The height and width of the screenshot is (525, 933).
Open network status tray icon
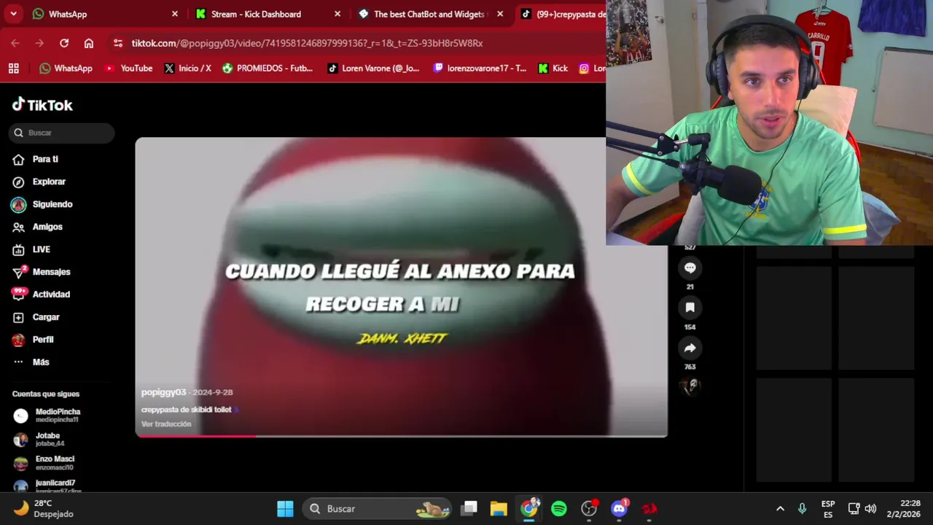854,509
